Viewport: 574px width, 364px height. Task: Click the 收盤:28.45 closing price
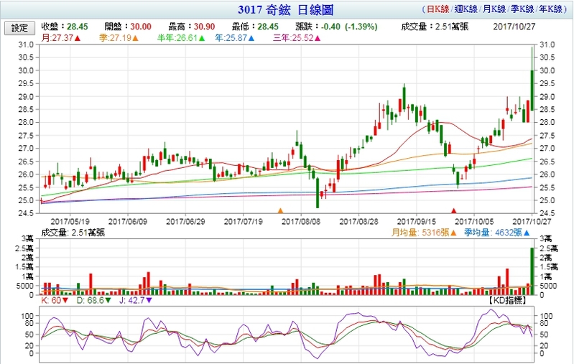click(65, 27)
